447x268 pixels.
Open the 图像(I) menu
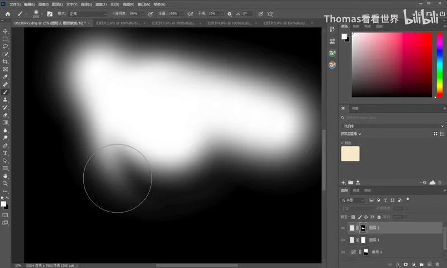click(x=44, y=4)
